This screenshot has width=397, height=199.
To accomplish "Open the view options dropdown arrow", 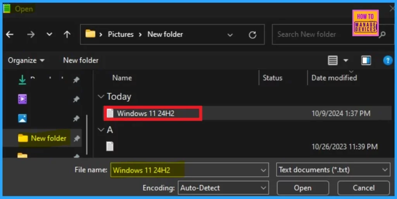I will tap(345, 60).
